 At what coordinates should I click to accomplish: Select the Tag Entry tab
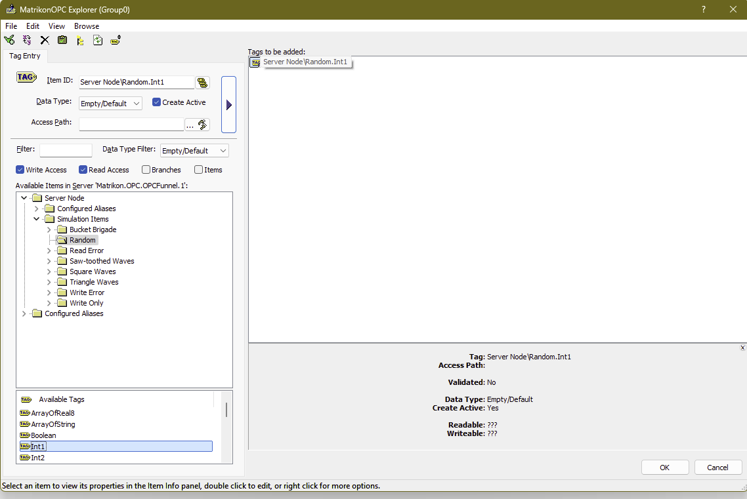click(25, 56)
